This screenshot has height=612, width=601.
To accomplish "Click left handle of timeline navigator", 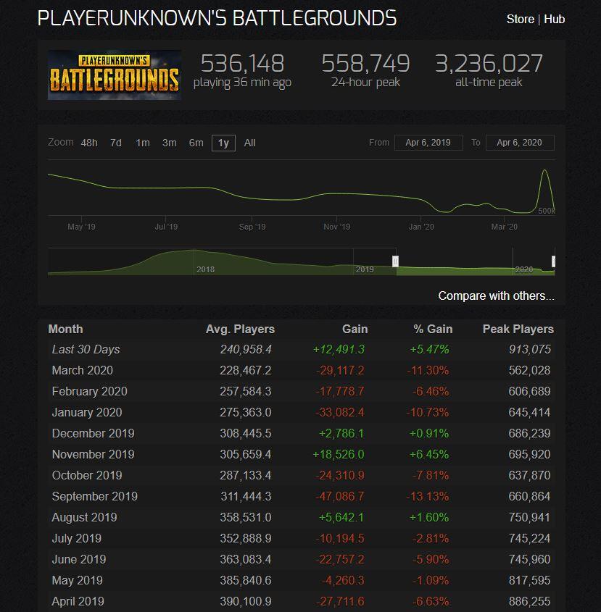I will [395, 261].
